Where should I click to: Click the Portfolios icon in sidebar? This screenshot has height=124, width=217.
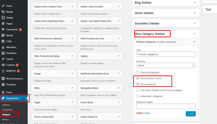tap(3, 53)
